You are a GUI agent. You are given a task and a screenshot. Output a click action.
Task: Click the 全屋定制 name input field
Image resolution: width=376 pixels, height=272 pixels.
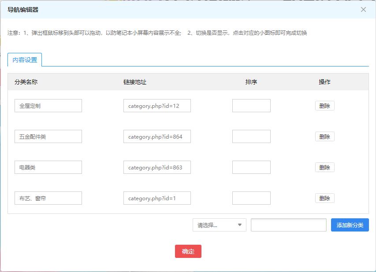coord(48,106)
